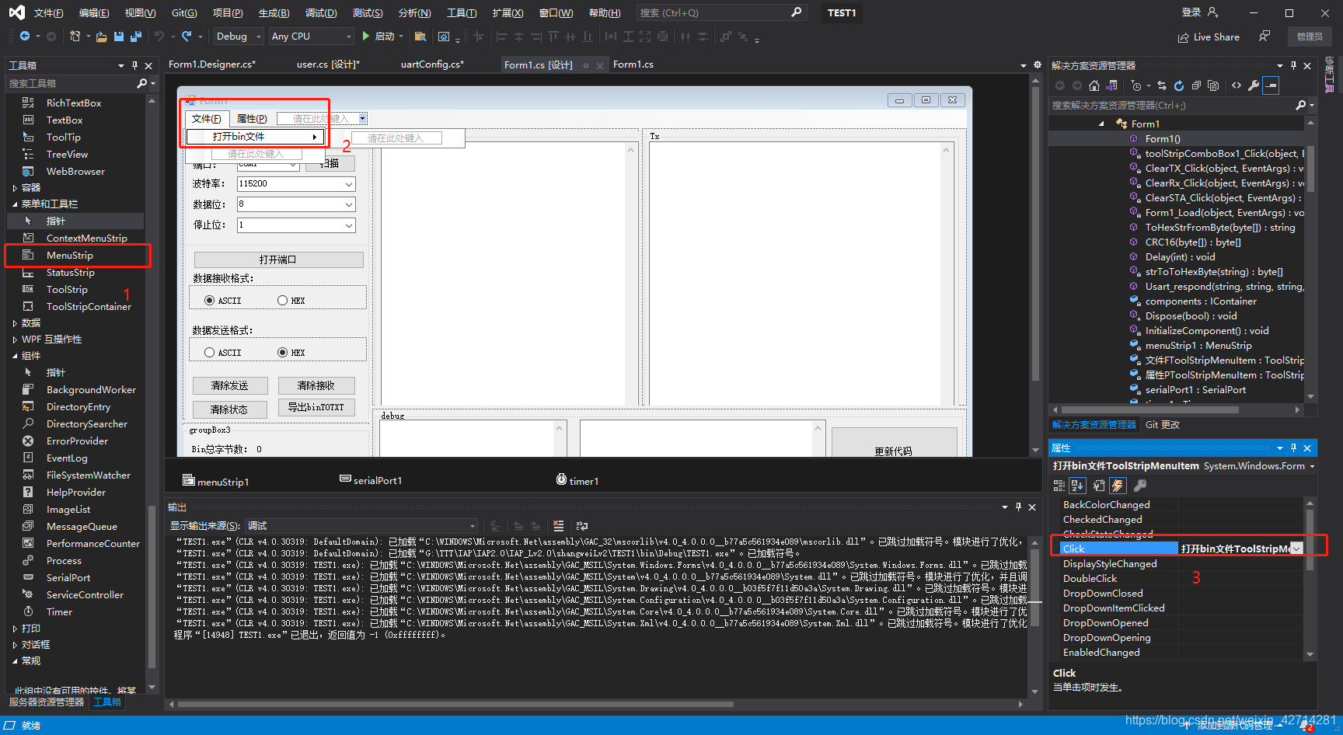Switch to the Form1.Designer.cs* tab

coord(212,64)
